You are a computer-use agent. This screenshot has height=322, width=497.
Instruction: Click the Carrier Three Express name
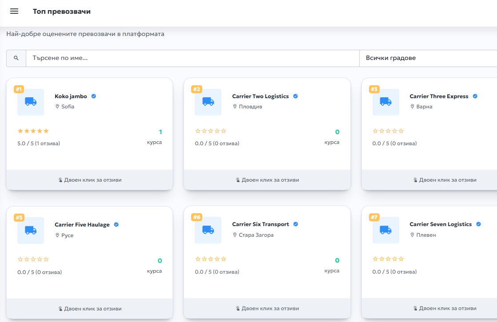439,96
